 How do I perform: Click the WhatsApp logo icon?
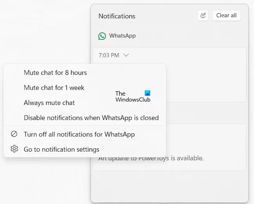click(102, 36)
